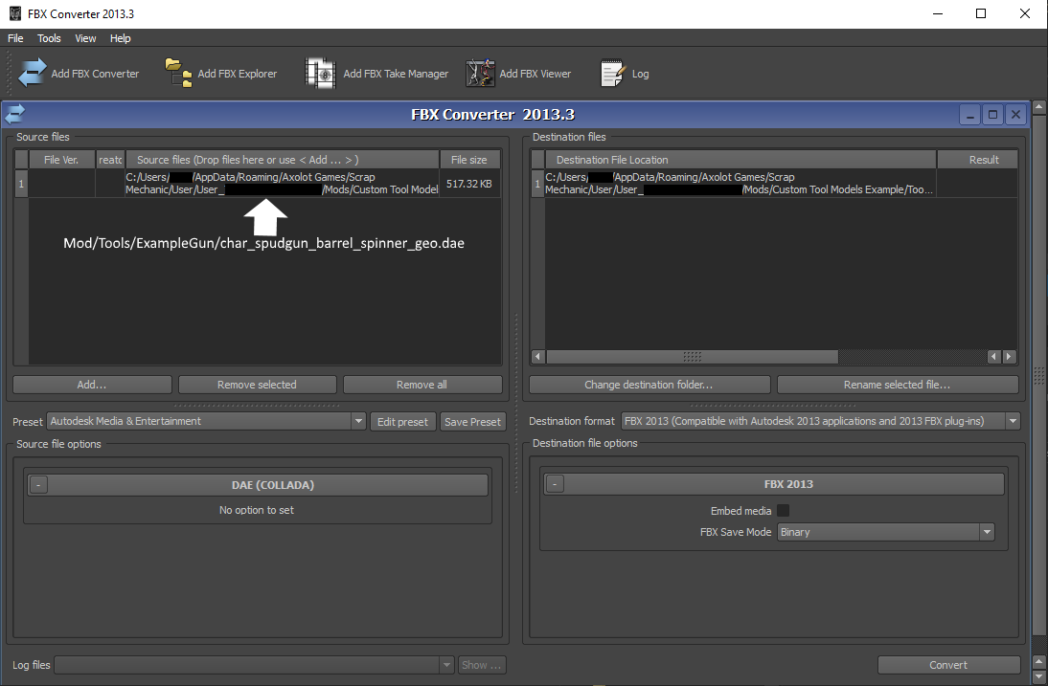Click the 517.32 KB file size cell
Viewport: 1048px width, 686px height.
[469, 184]
